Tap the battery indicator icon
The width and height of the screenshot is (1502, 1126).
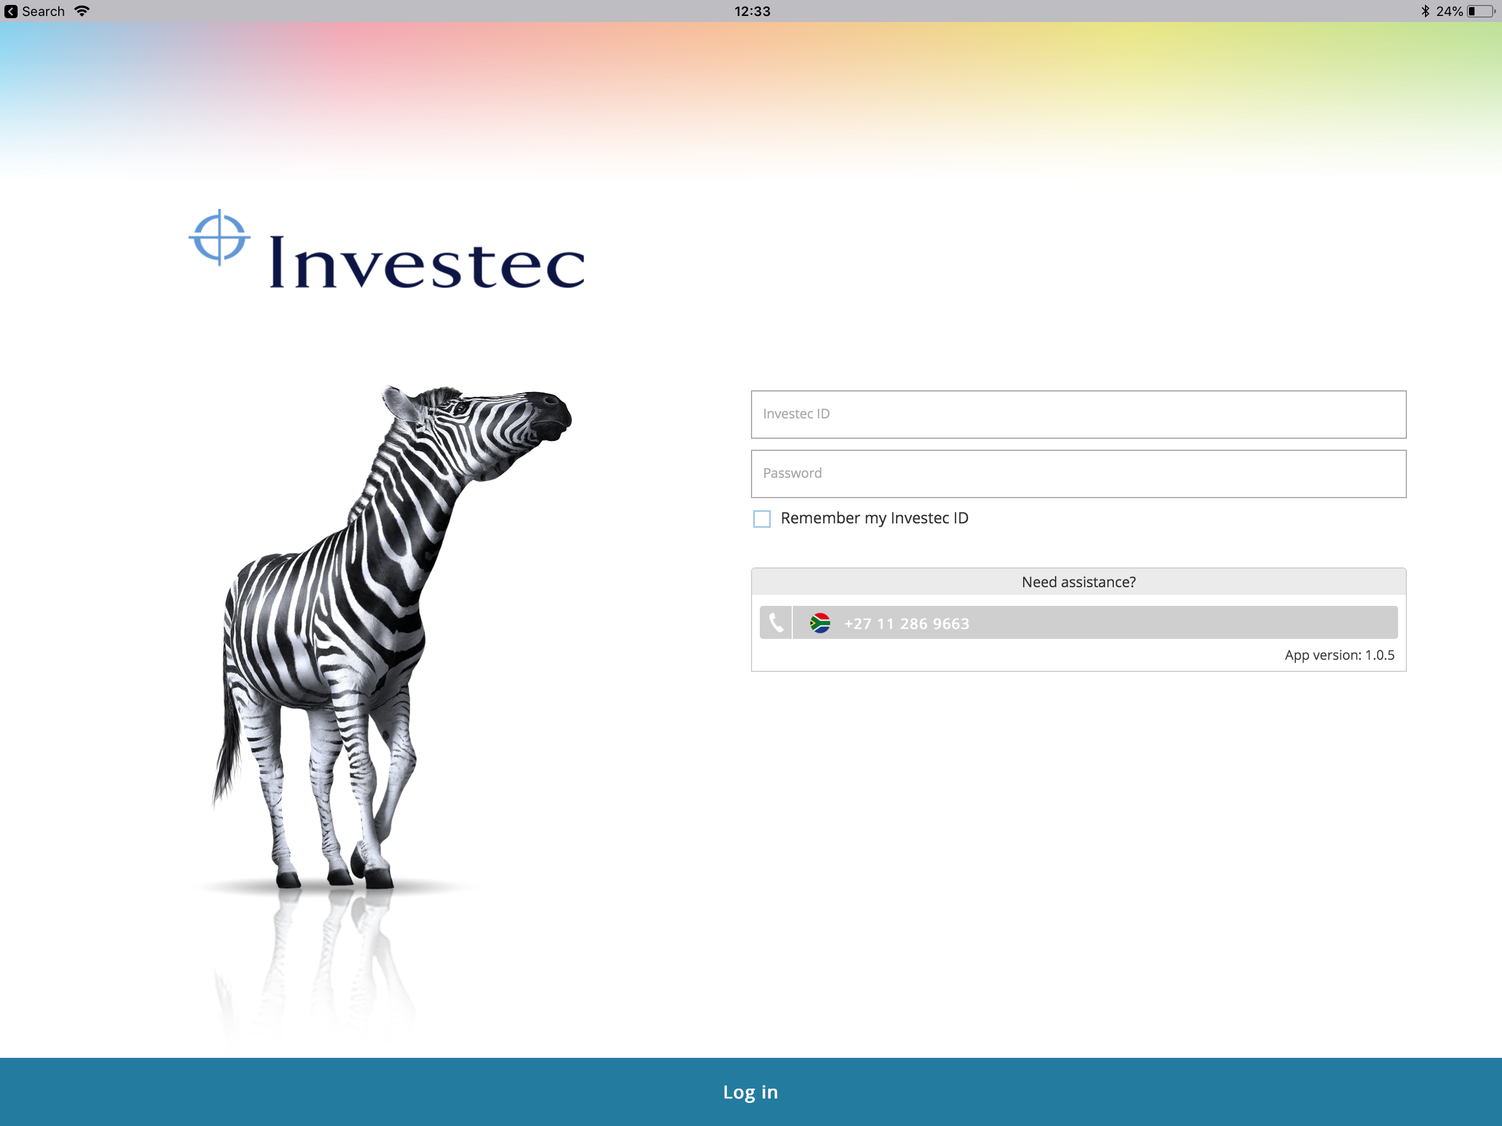[x=1481, y=12]
